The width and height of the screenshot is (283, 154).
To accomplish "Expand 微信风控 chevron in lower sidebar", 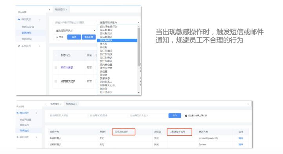I will point(37,113).
